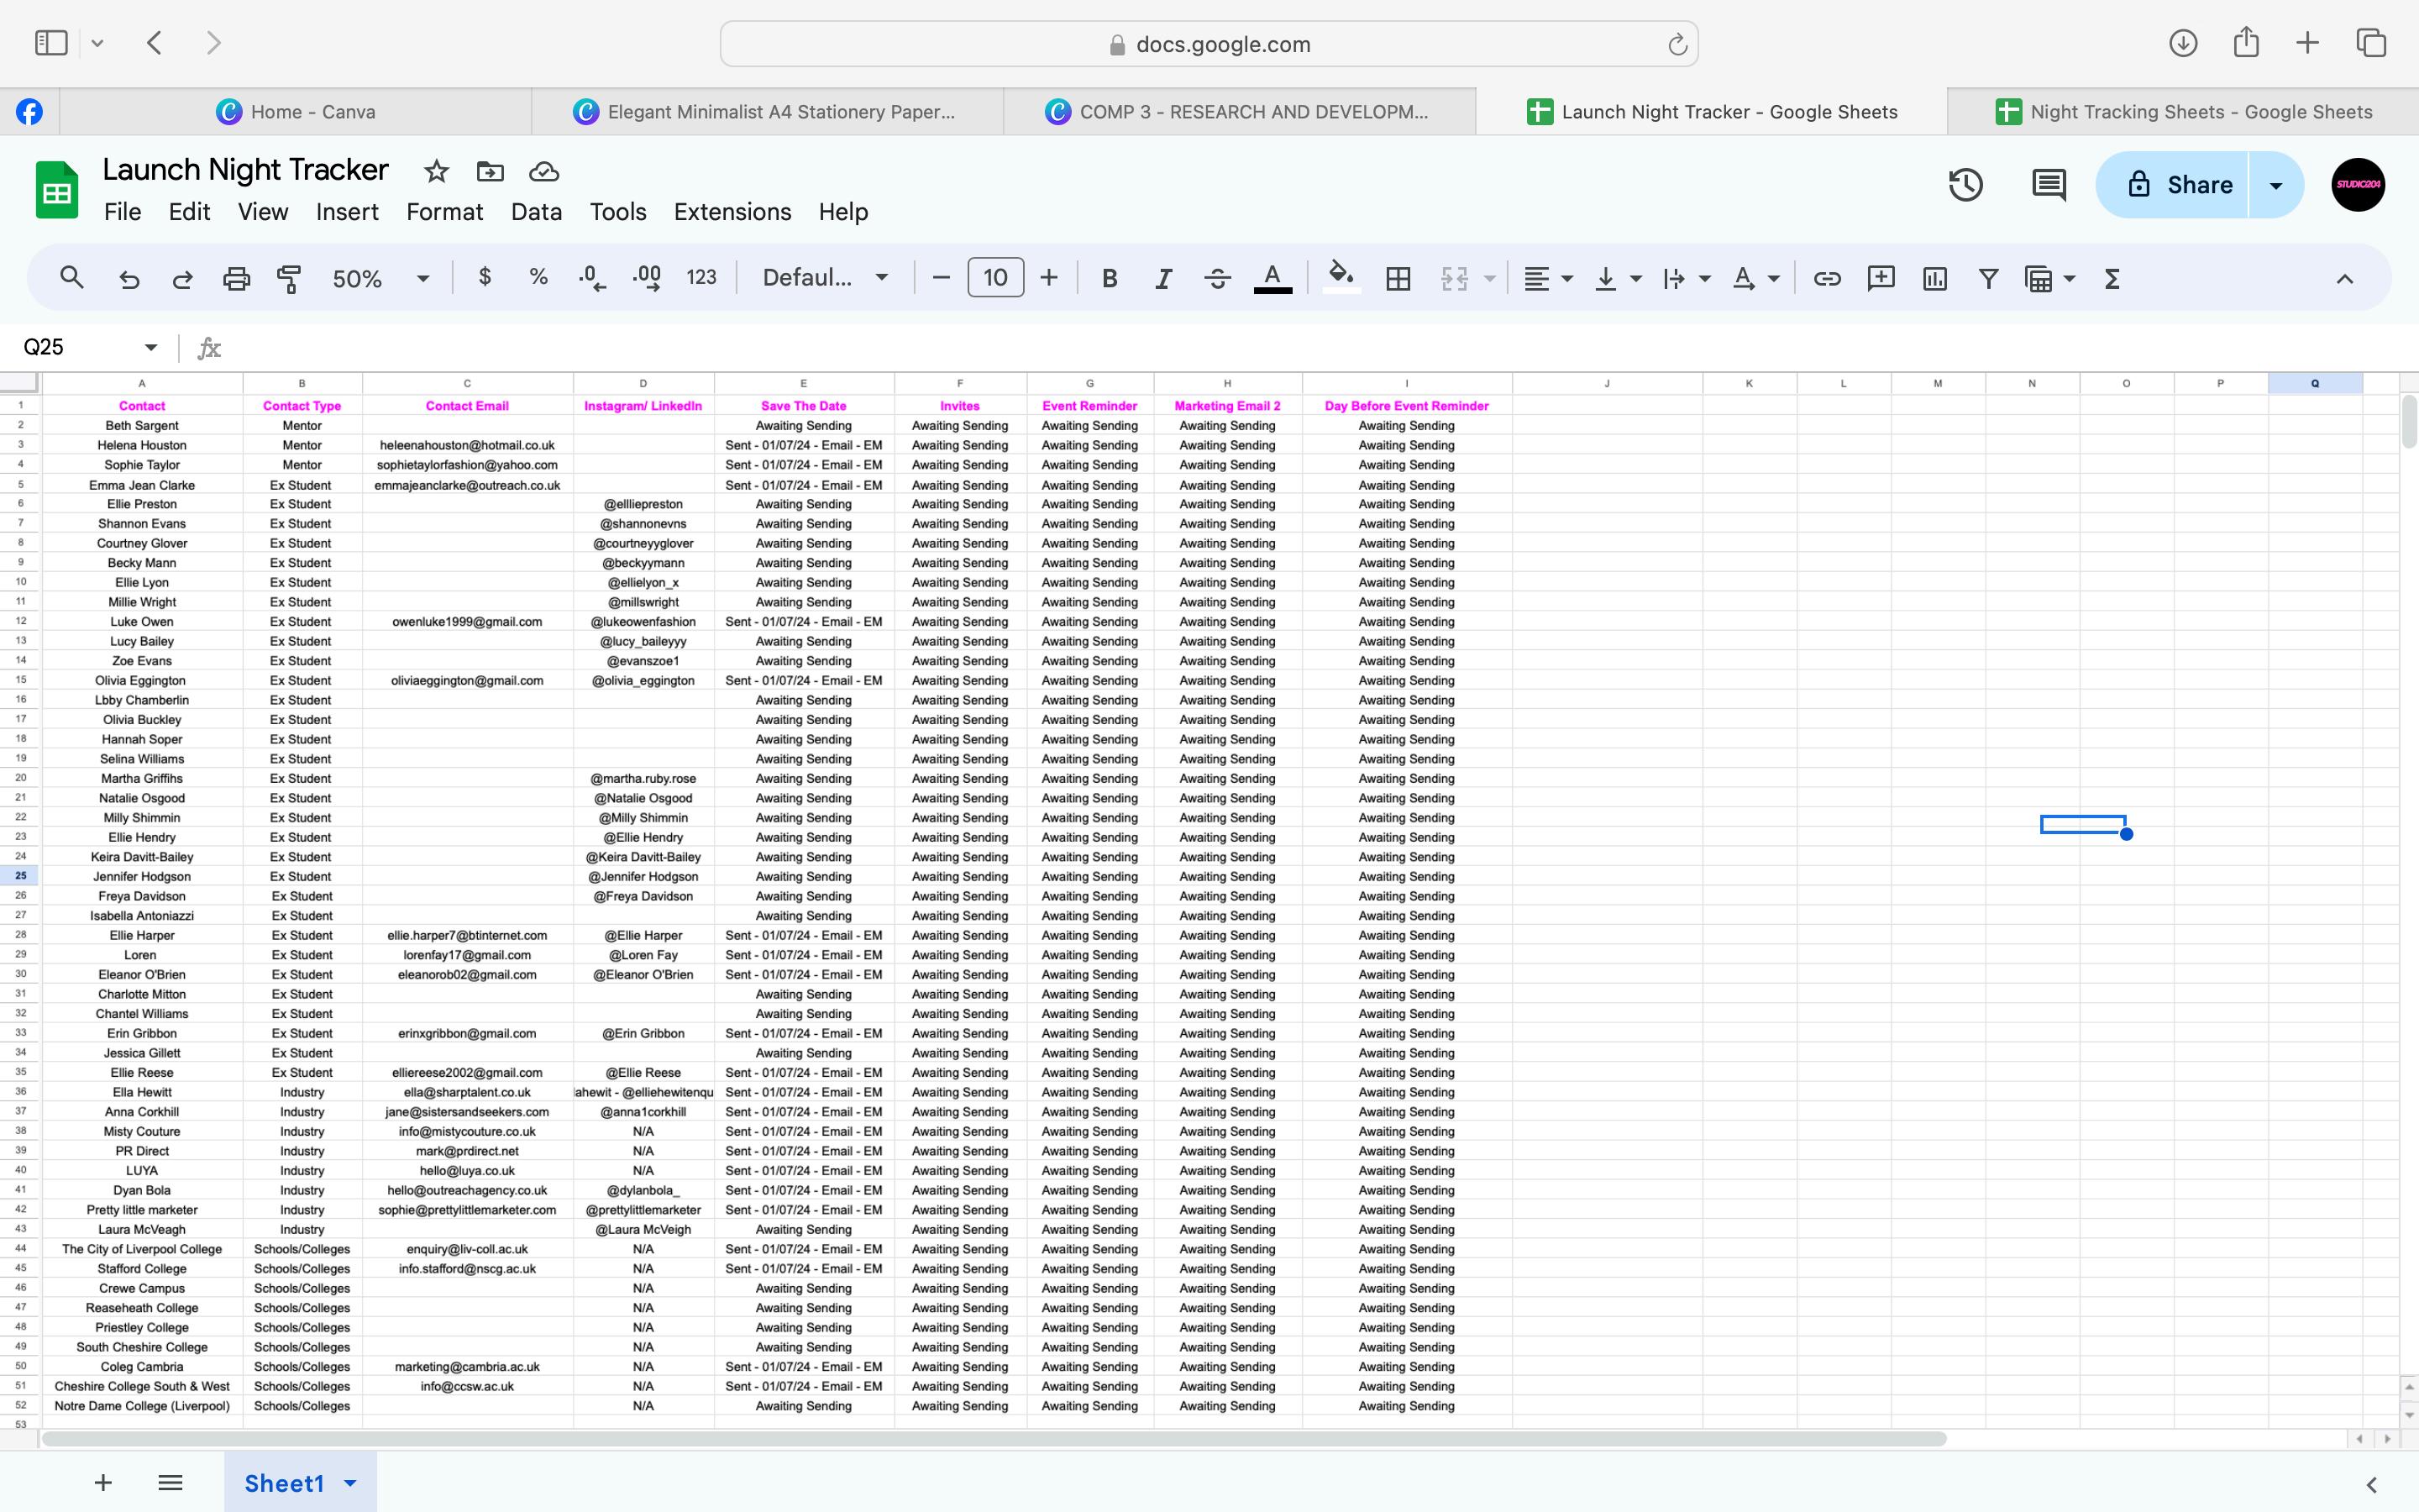Open the Sheet1 tab options arrow
2419x1512 pixels.
coord(351,1483)
